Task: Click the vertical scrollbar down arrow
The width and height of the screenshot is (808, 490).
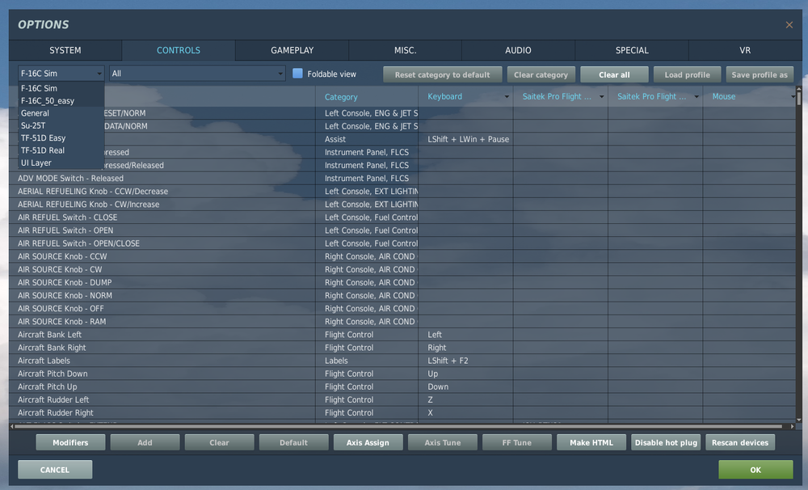Action: (x=799, y=420)
